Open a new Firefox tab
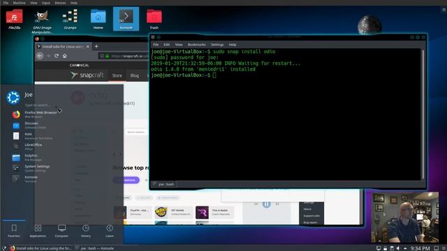Image resolution: width=447 pixels, height=251 pixels. pos(96,47)
